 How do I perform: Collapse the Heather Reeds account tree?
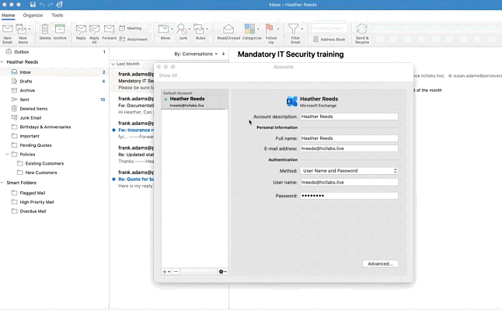click(x=2, y=62)
